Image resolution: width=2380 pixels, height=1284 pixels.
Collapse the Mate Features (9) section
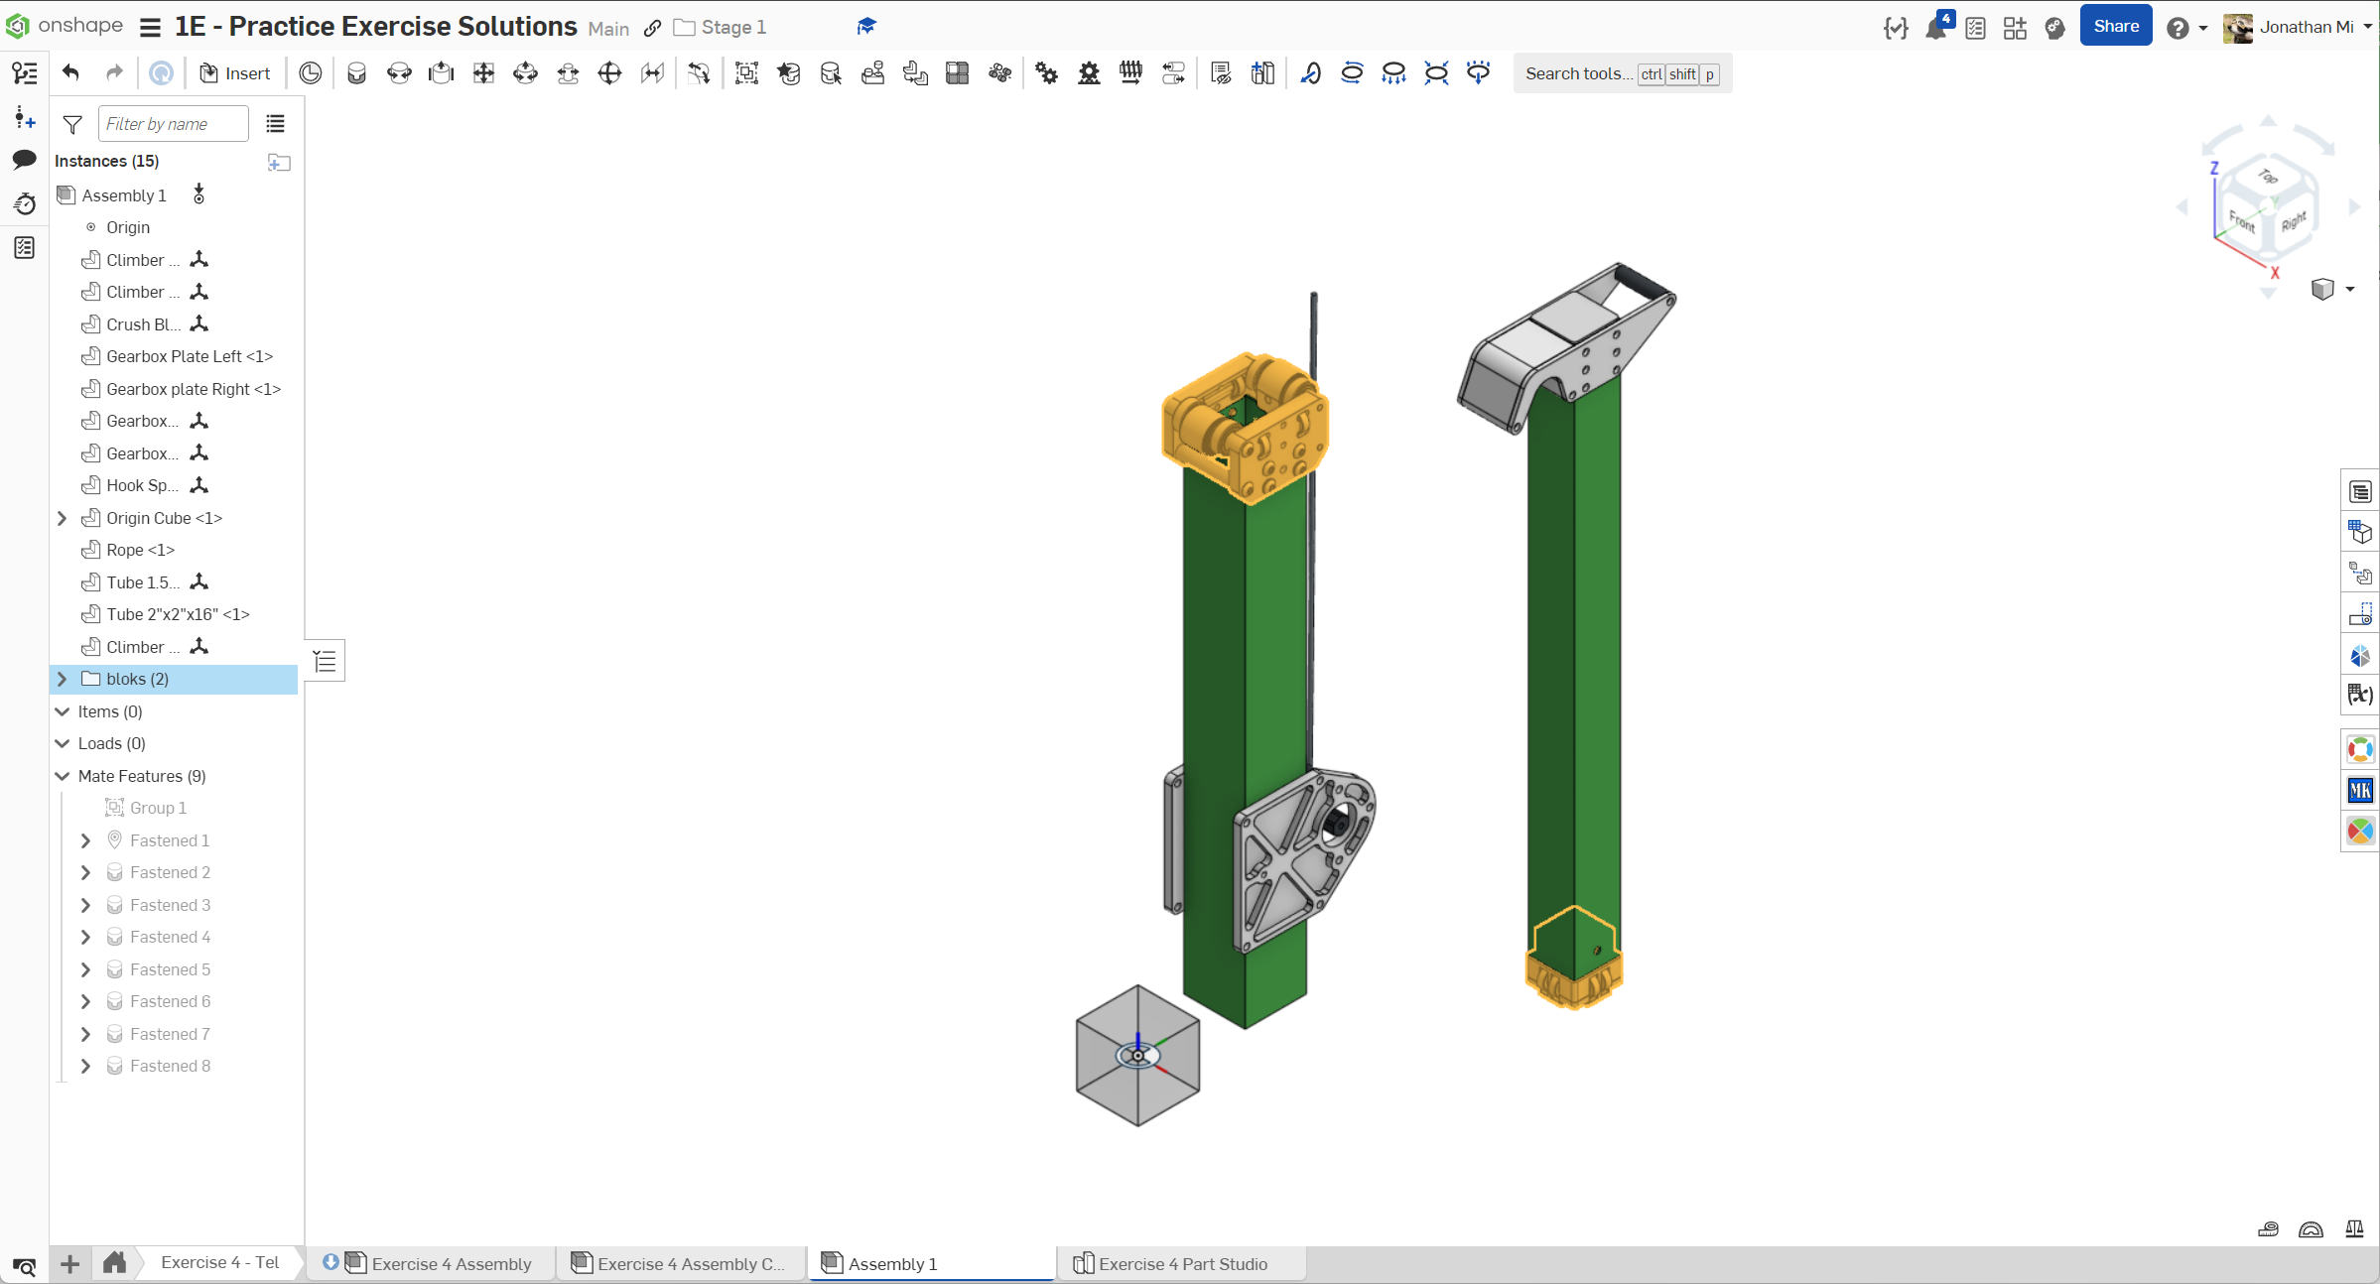click(63, 776)
